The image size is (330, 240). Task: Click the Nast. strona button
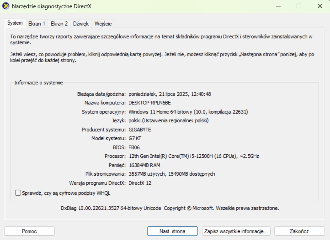tap(172, 231)
